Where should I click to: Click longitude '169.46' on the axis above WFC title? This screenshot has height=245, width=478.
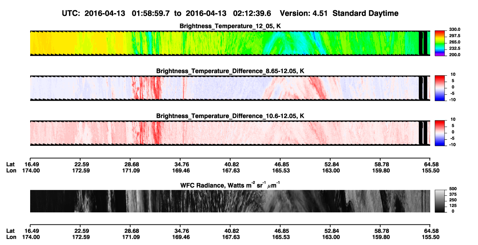tap(182, 170)
